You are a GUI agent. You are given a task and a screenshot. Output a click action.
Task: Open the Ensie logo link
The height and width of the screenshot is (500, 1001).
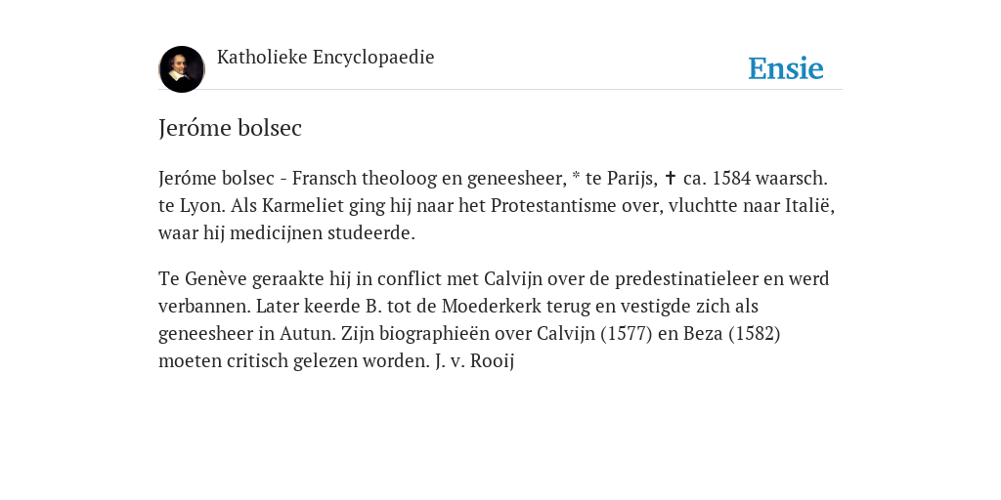point(786,68)
